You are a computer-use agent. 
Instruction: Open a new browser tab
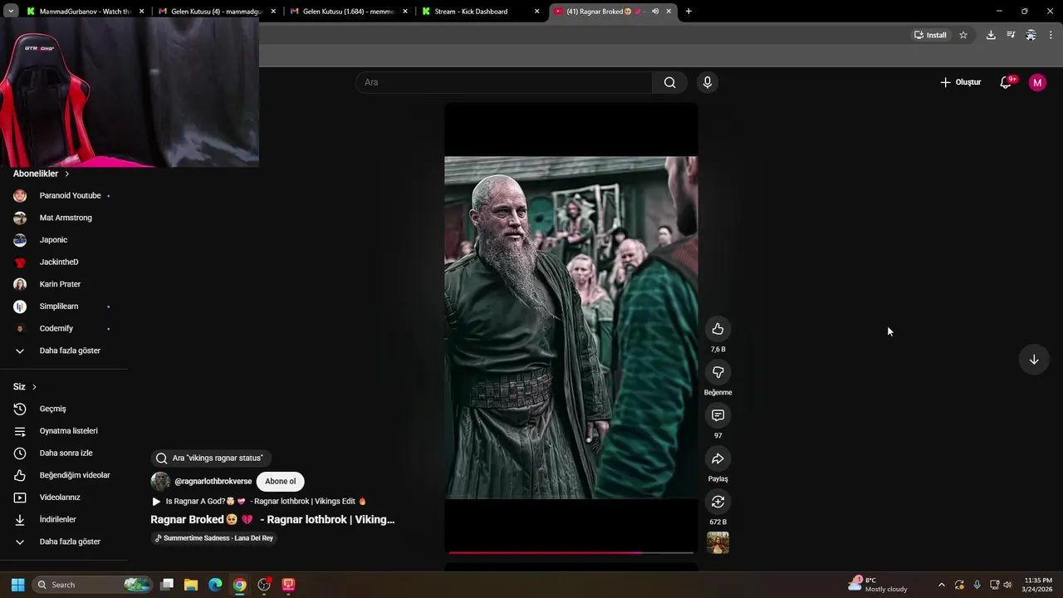pyautogui.click(x=688, y=12)
